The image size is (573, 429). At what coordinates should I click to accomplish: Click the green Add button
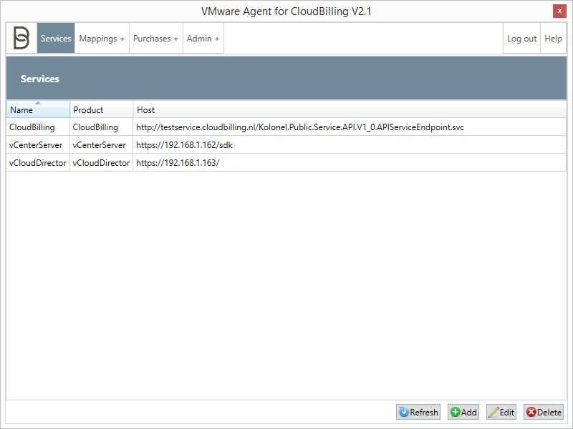point(463,412)
